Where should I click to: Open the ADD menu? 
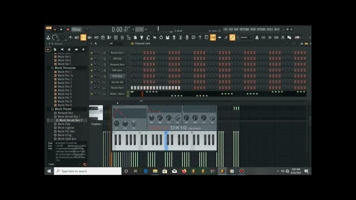pyautogui.click(x=236, y=29)
